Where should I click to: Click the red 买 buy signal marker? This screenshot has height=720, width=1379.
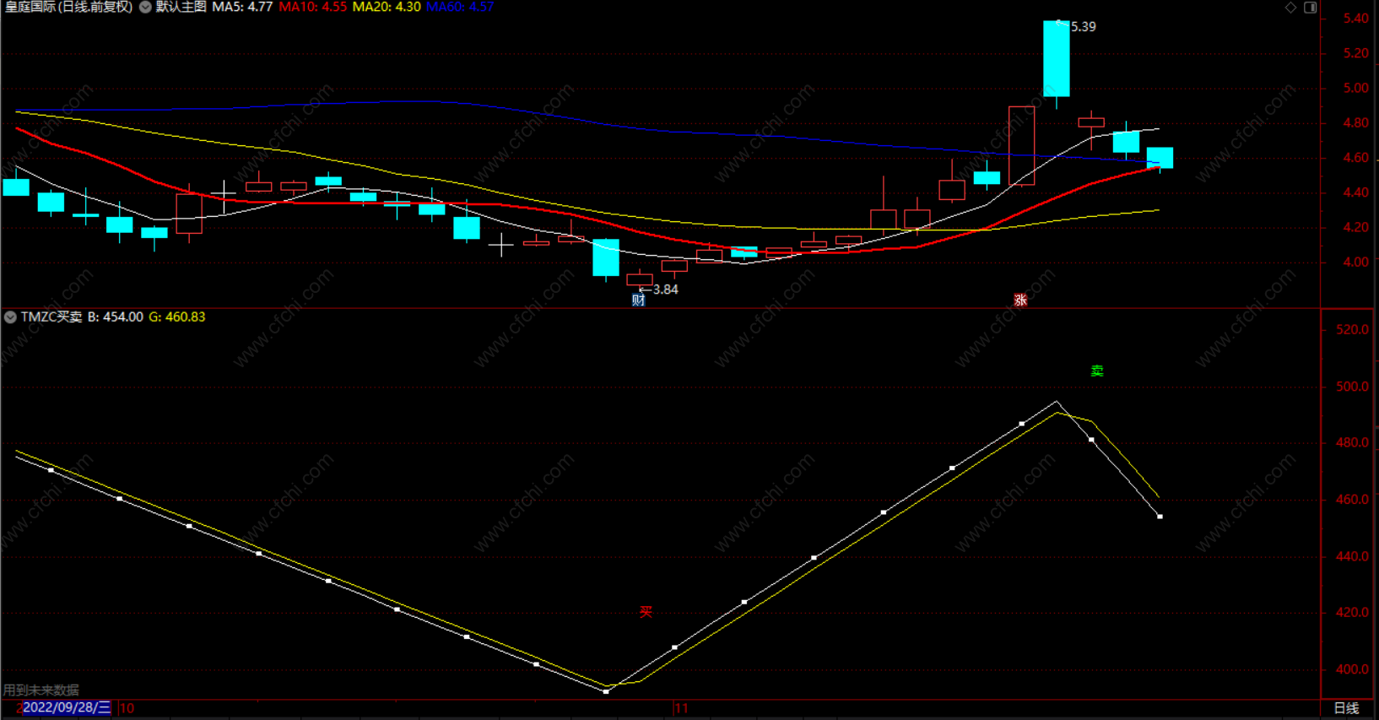[x=646, y=612]
